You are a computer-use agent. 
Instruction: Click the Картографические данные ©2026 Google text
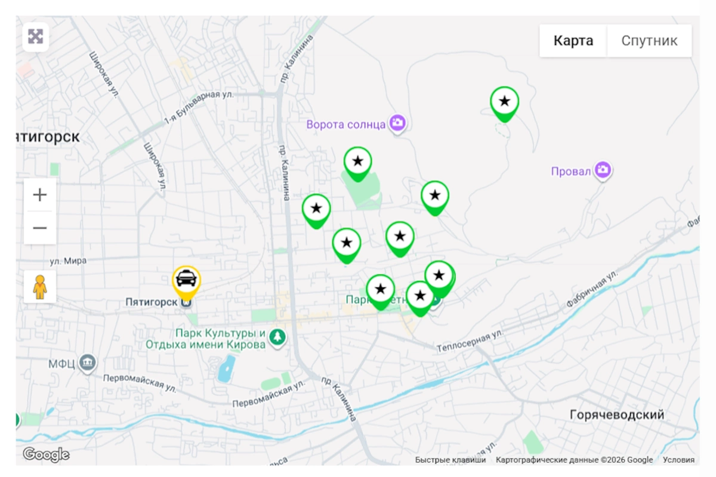coord(574,460)
